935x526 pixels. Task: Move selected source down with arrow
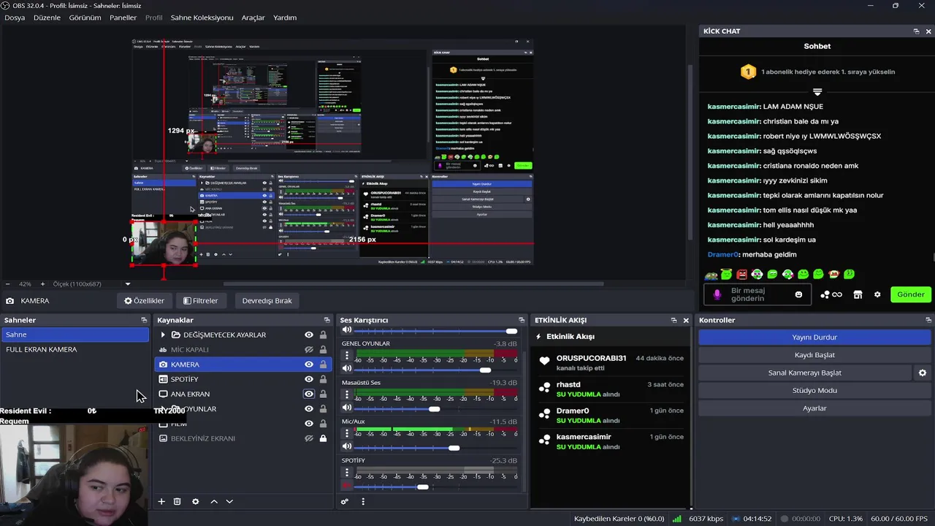point(229,502)
